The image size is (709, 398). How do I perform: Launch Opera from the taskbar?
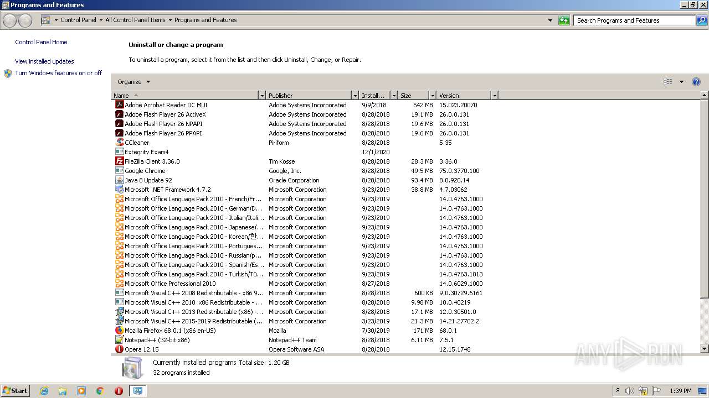119,391
